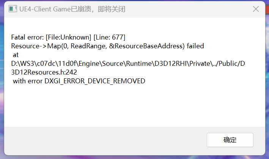Click the word "failed" ending the second line
269x159 pixels.
195,46
